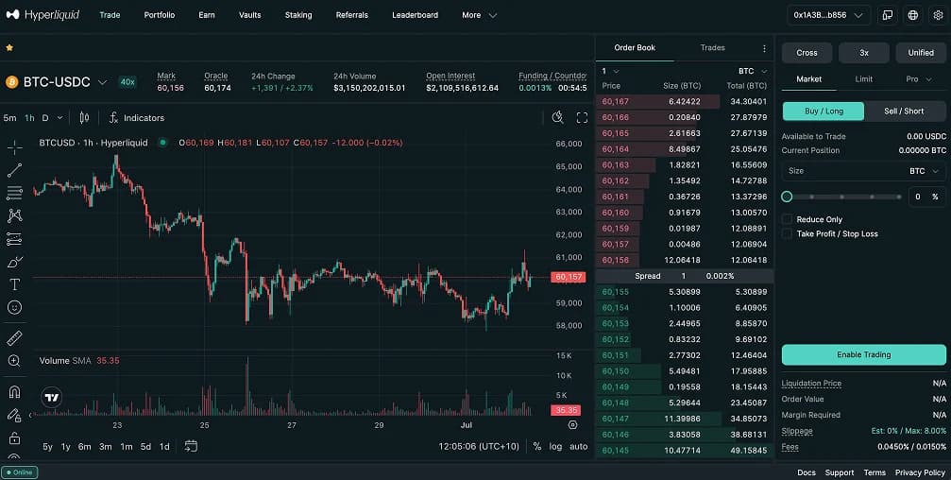
Task: Open the language globe icon
Action: coord(913,15)
